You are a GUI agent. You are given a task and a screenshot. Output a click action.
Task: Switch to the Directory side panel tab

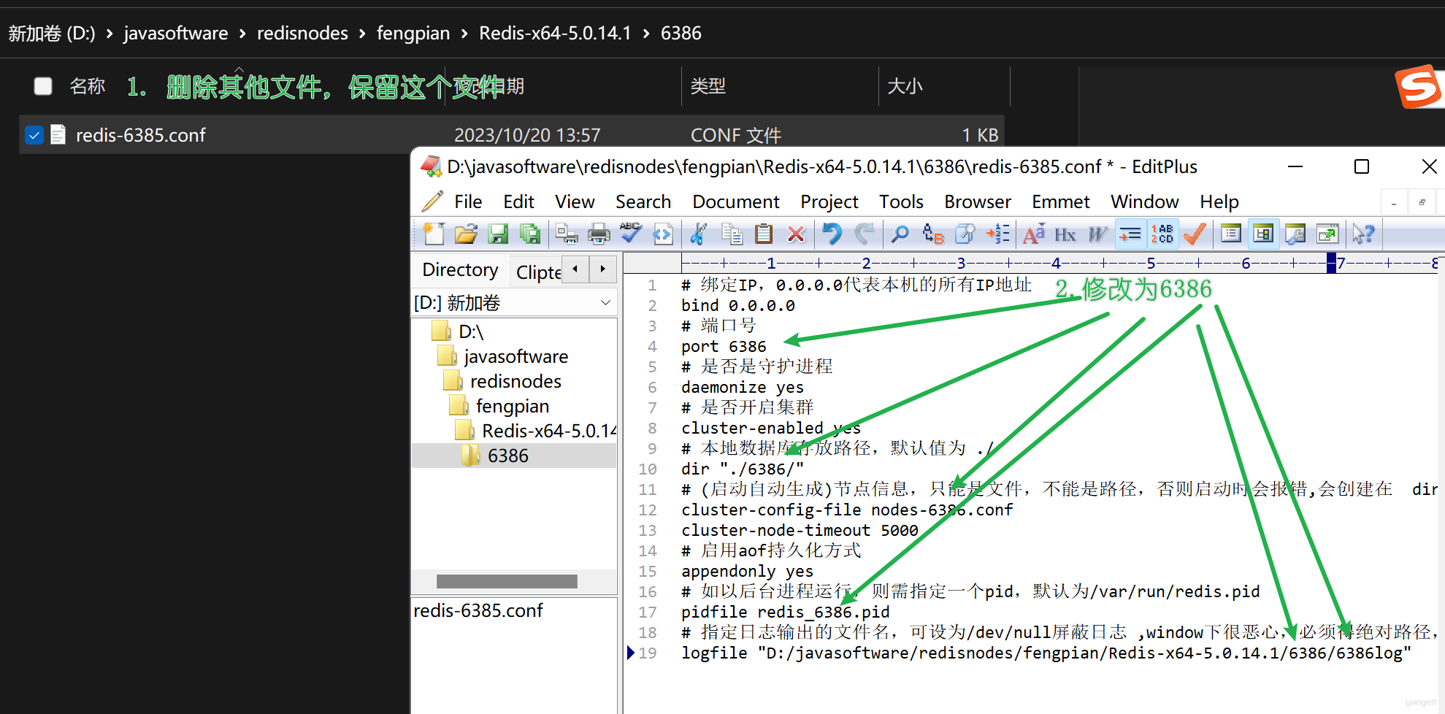460,269
